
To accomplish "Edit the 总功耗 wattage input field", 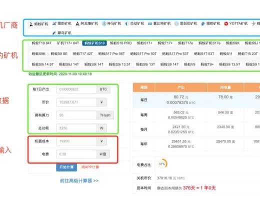I will point(76,128).
